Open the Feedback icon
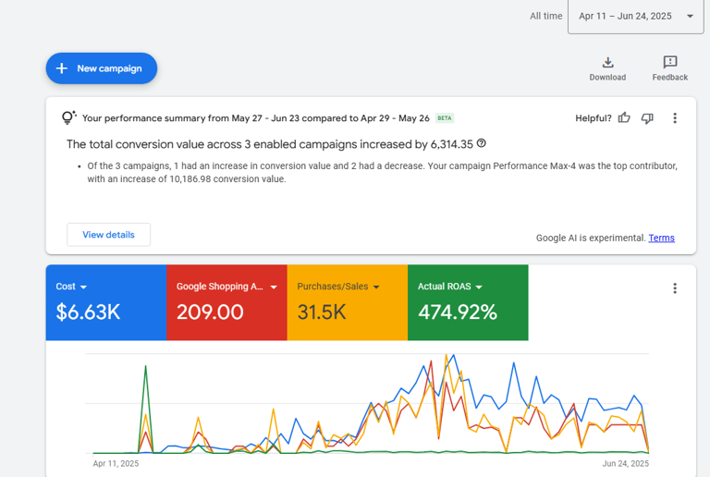This screenshot has height=477, width=710. [669, 63]
